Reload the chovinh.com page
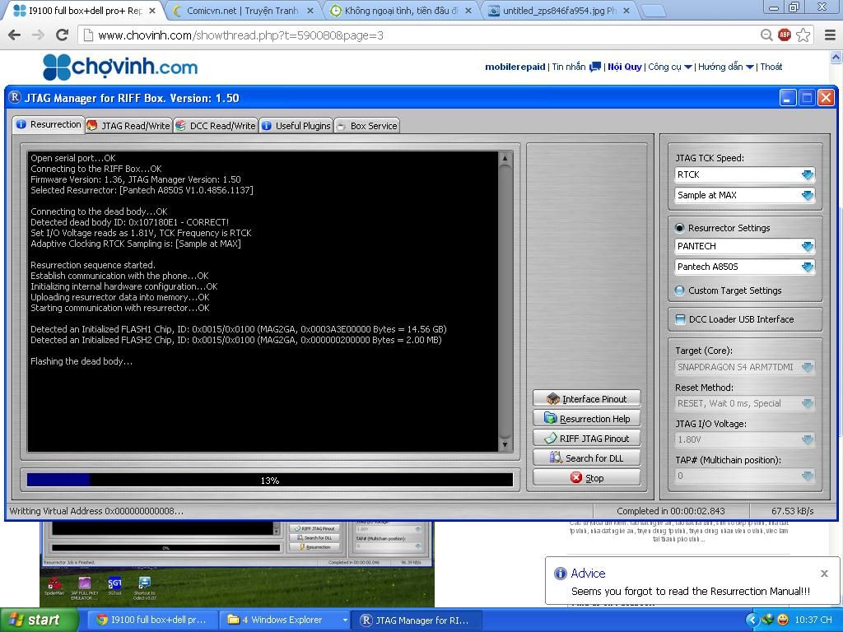The image size is (843, 632). coord(63,35)
